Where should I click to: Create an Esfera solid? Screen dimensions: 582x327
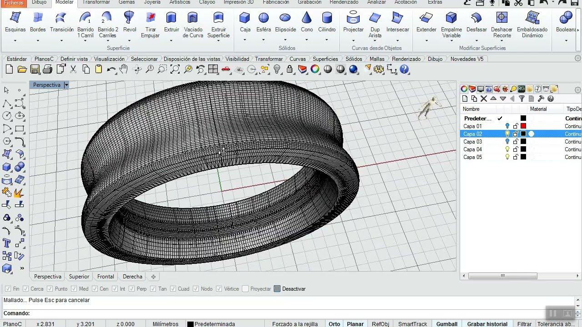[x=264, y=22]
